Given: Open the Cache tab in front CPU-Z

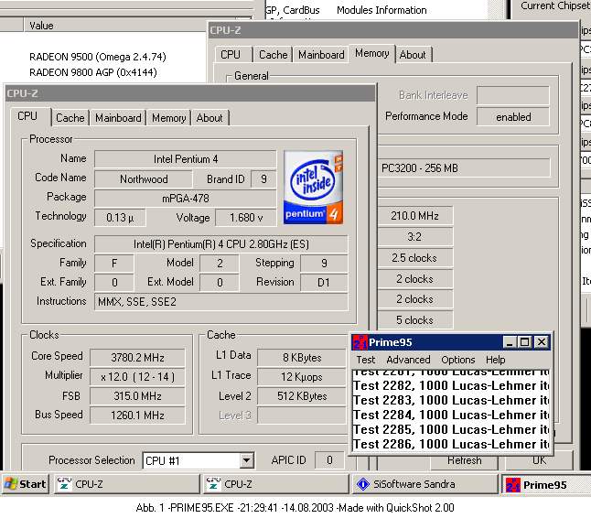Looking at the screenshot, I should (x=70, y=118).
